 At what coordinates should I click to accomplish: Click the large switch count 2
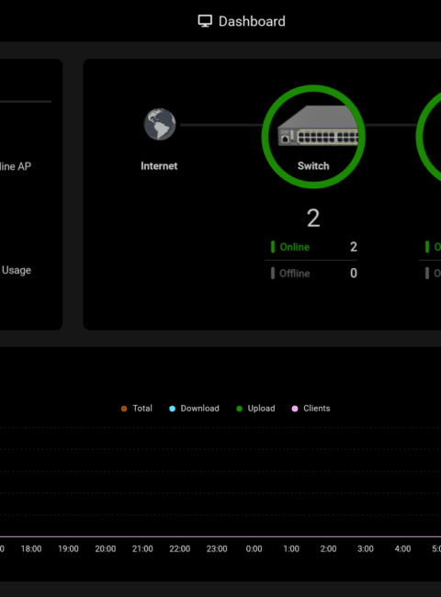(x=313, y=219)
